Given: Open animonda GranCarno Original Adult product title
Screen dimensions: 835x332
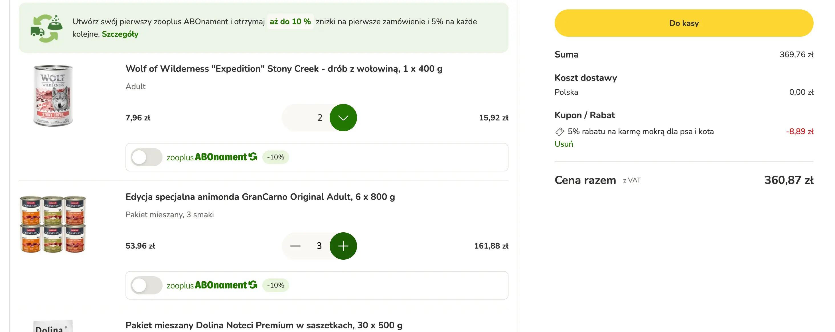Looking at the screenshot, I should coord(260,197).
